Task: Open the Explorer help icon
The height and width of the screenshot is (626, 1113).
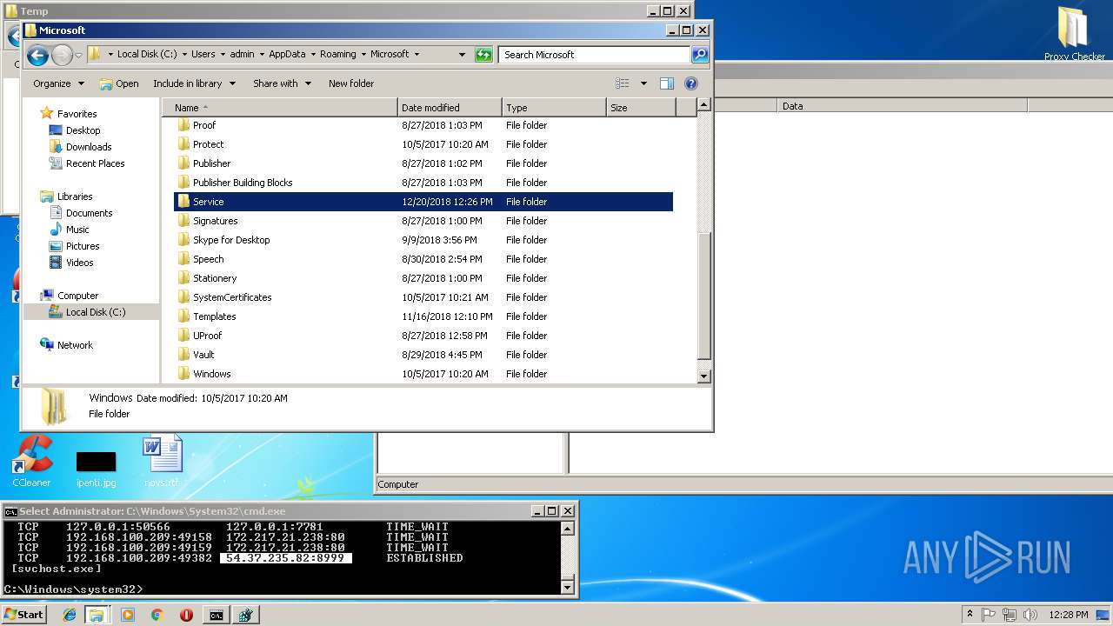Action: (x=691, y=83)
